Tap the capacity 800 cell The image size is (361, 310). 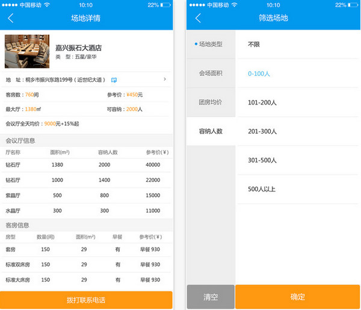104,195
